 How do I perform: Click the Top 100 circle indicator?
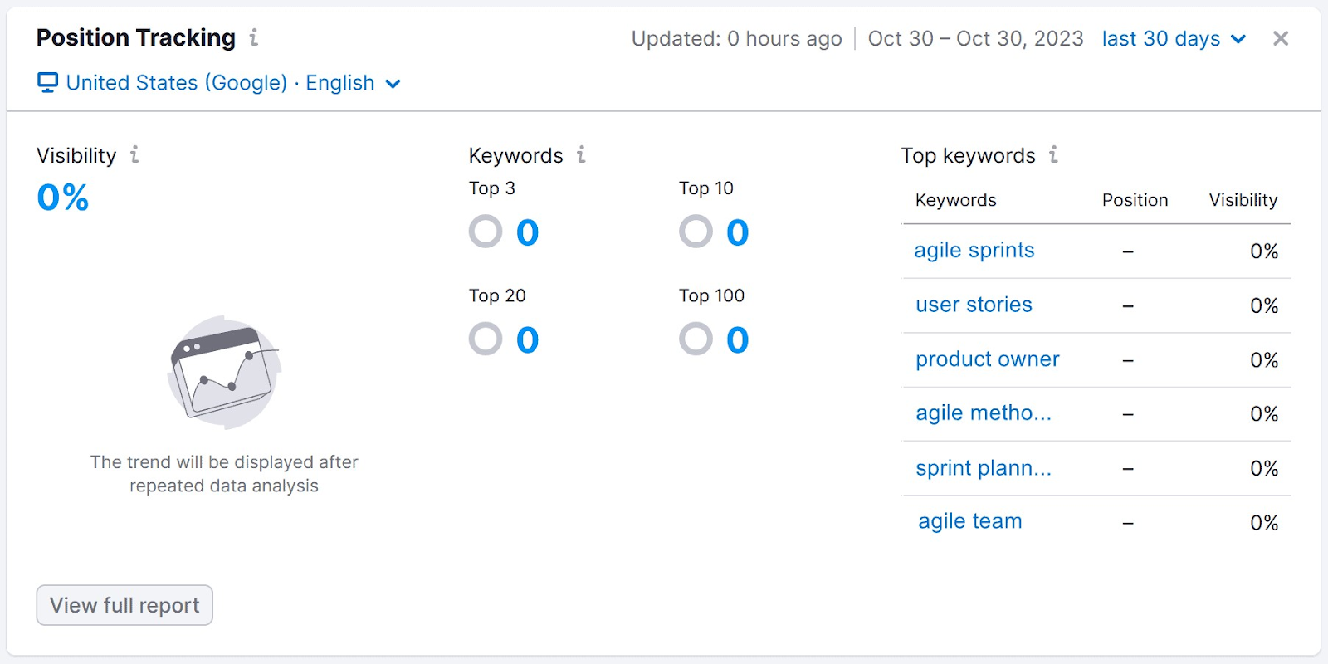(x=695, y=339)
